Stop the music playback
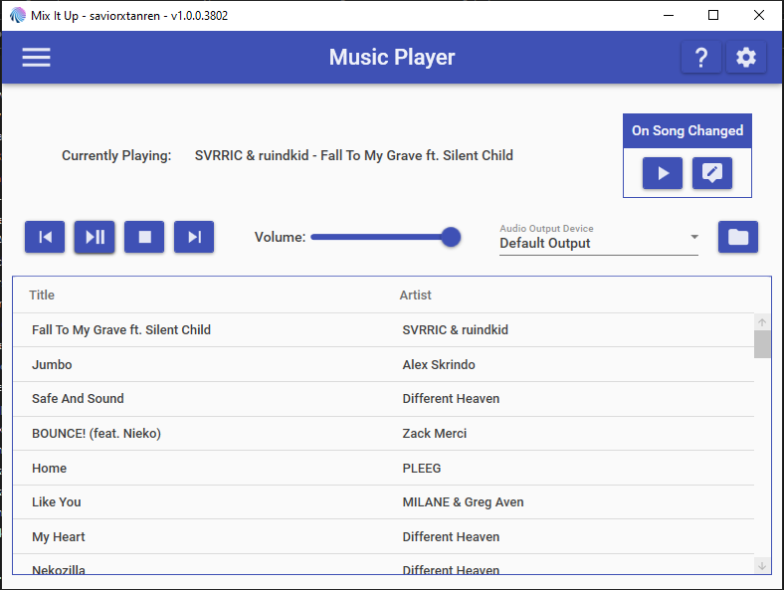Viewport: 784px width, 590px height. [144, 237]
